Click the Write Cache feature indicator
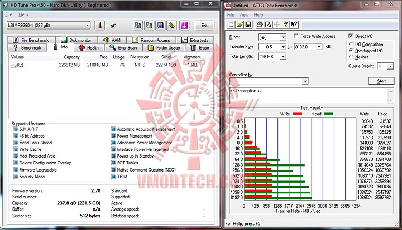402x230 pixels. [16, 149]
